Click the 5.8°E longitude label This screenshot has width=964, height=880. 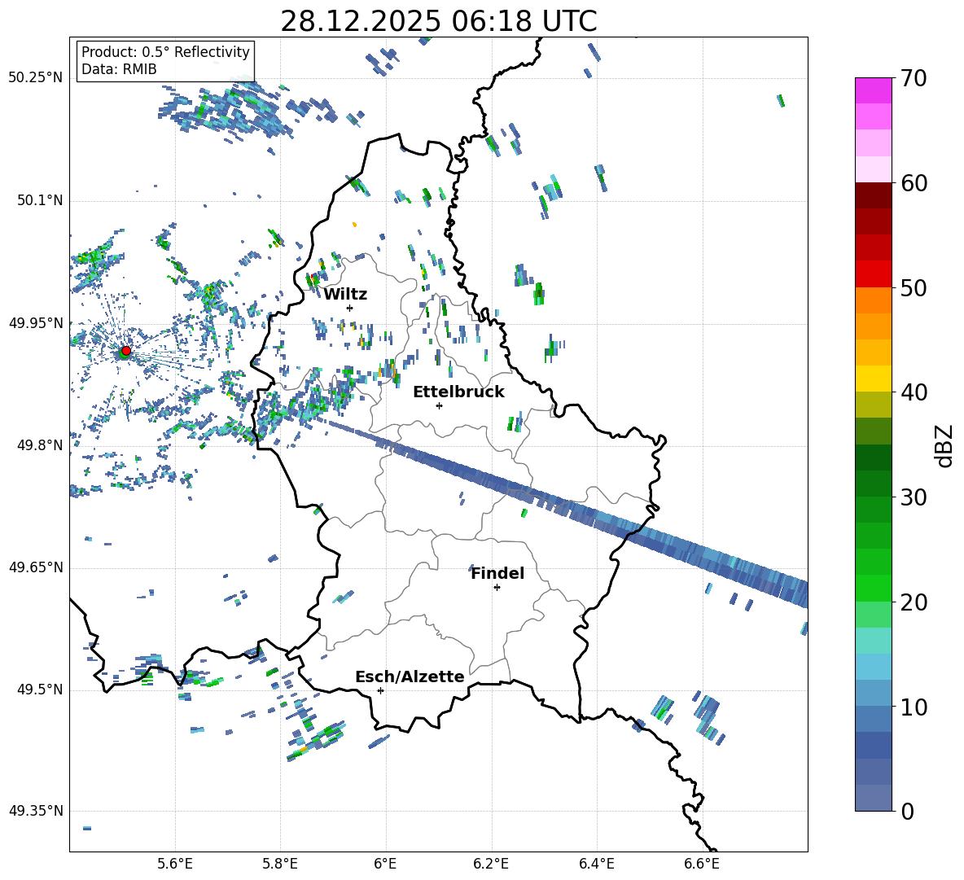click(x=280, y=864)
